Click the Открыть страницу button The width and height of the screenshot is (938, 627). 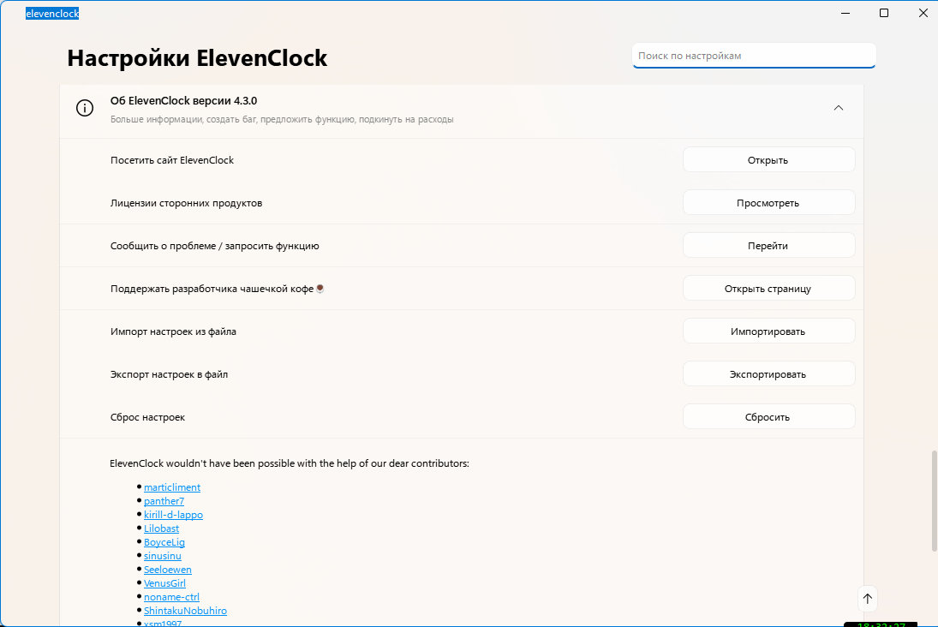[x=768, y=289]
